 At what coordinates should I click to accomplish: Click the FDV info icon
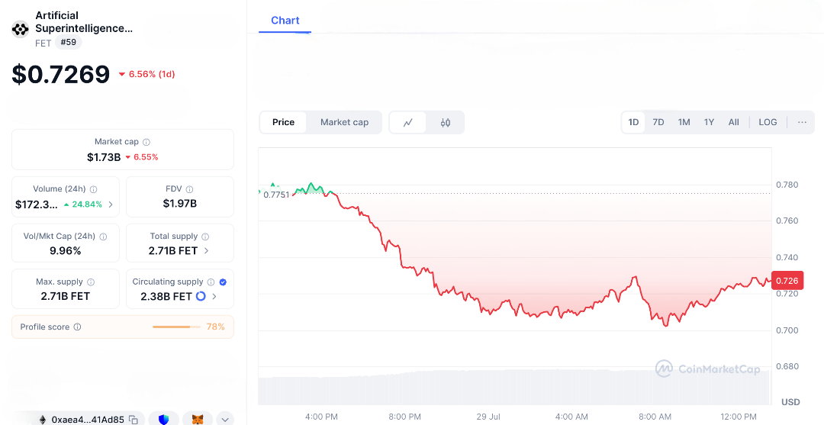pos(189,189)
